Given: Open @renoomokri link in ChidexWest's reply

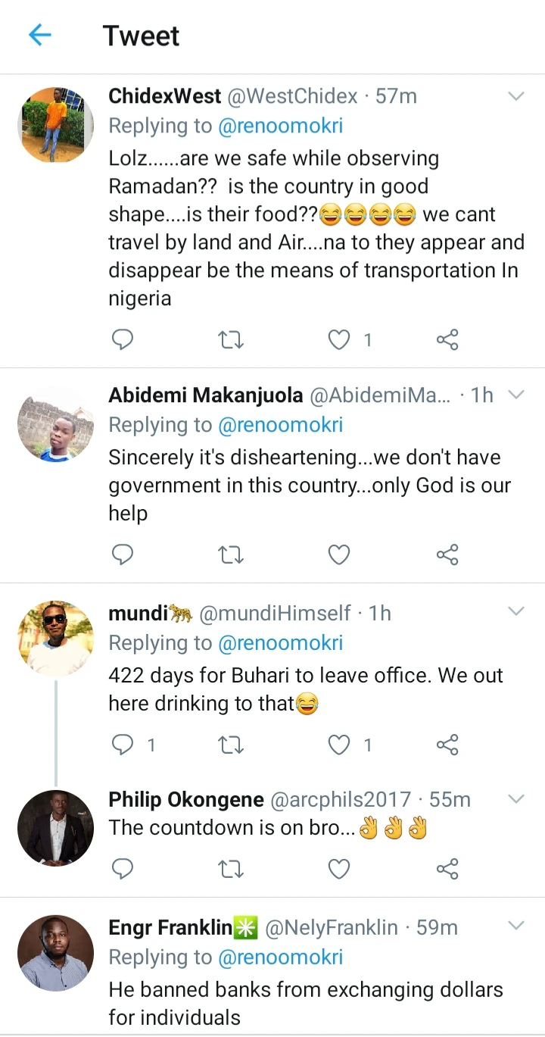Looking at the screenshot, I should pyautogui.click(x=280, y=126).
